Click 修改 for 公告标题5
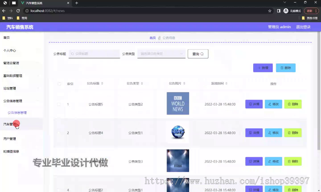 [x=273, y=104]
